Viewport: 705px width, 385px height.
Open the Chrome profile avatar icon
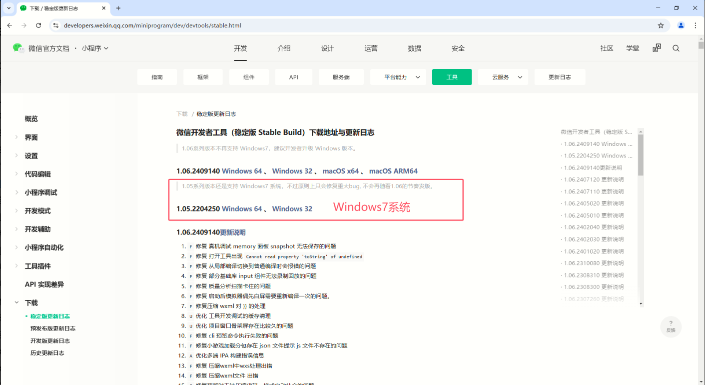(681, 25)
